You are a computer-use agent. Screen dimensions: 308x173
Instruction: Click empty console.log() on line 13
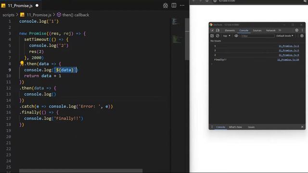[x=40, y=94]
